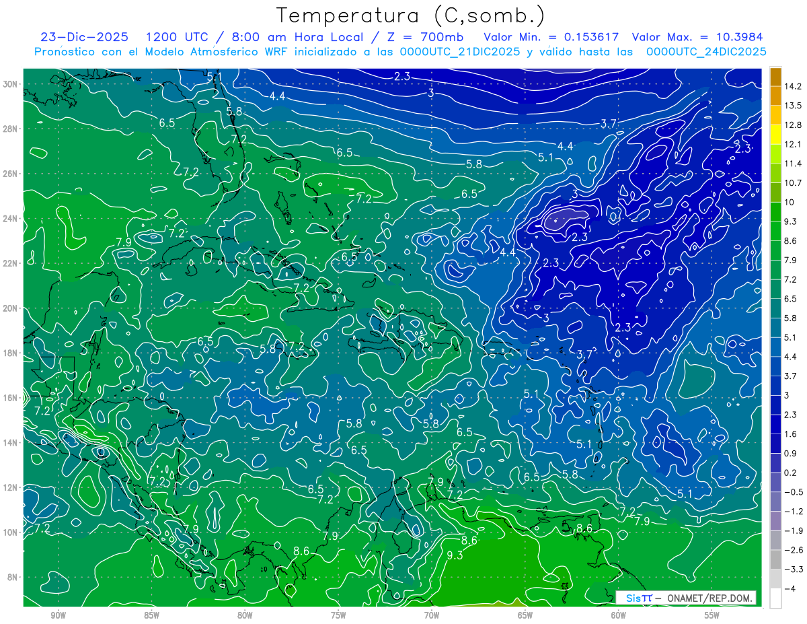Click the '16N' latitude axis label
807x624 pixels.
point(11,398)
